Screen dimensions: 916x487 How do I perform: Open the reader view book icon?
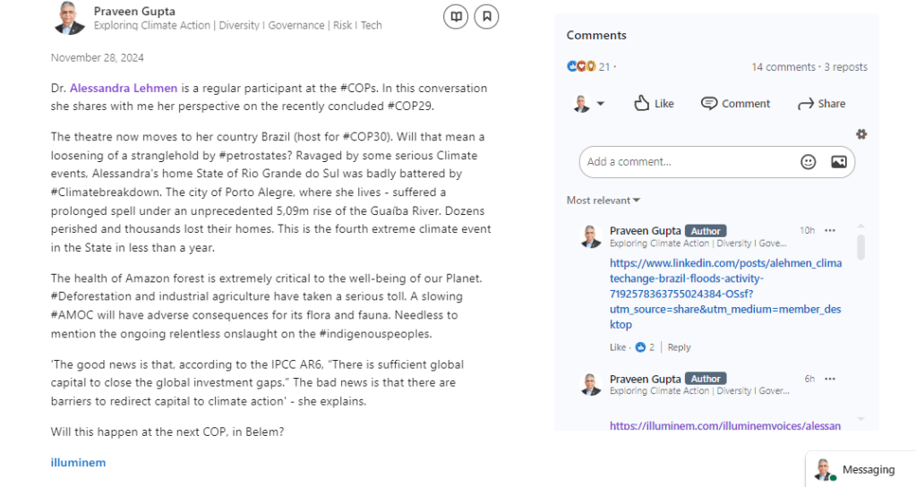point(456,16)
